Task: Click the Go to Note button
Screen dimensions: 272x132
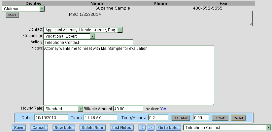Action: tap(168, 128)
